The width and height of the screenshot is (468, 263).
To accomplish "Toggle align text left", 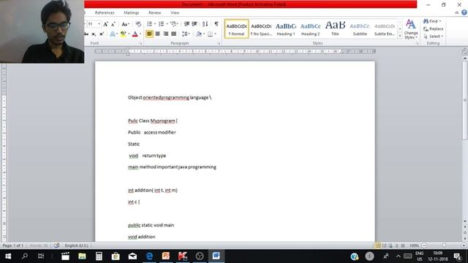I will (149, 34).
